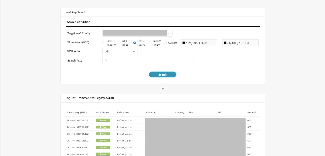Click Allow badge on 06:57:15Z log row

[103, 148]
